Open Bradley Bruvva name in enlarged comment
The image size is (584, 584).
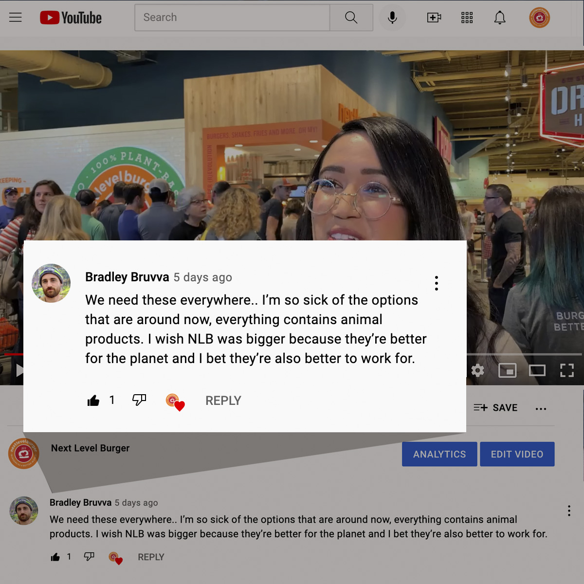(127, 277)
